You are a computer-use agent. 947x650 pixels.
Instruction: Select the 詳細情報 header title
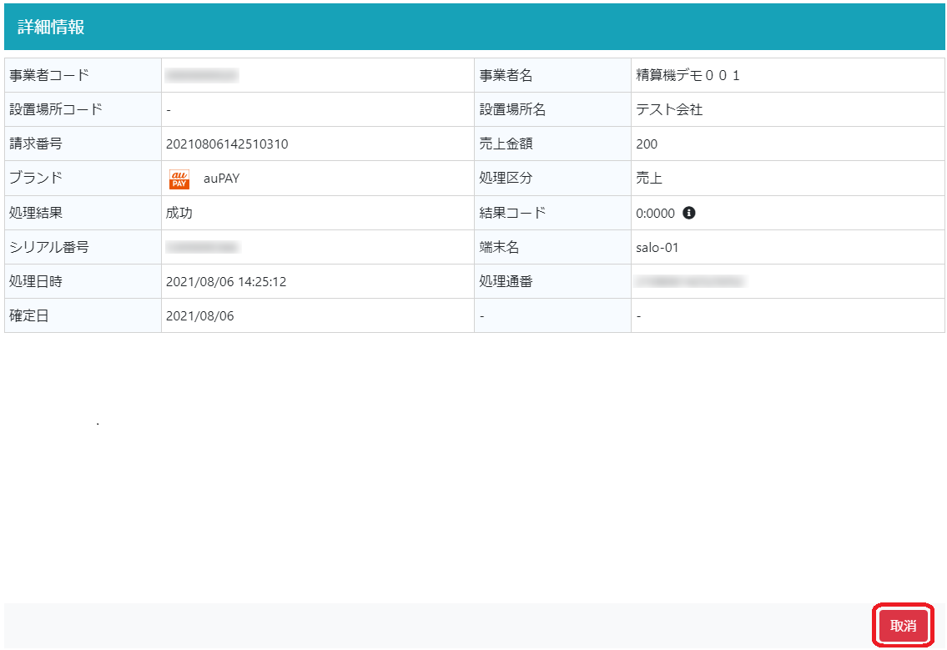coord(51,28)
